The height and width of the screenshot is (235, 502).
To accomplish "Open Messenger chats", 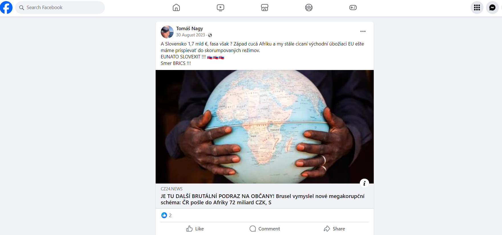I will click(492, 8).
